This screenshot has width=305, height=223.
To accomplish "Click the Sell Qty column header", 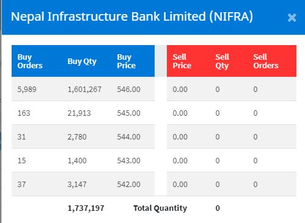I will point(222,62).
